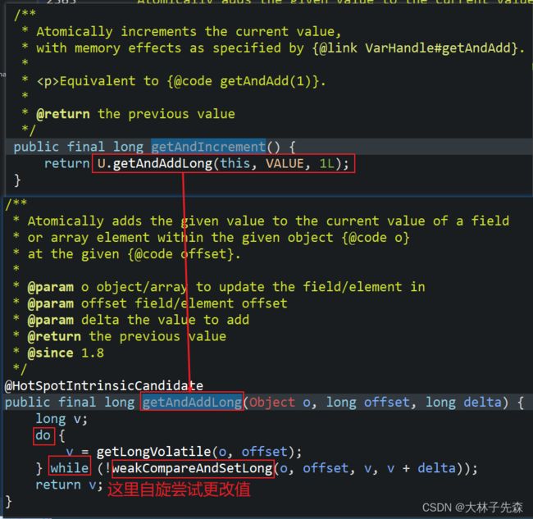Screen dimensions: 533x519
Task: Click 'v + delta' expression in while condition
Action: pos(421,468)
